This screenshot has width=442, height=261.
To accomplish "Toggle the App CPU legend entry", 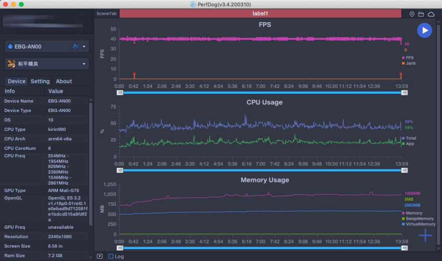I will (x=408, y=144).
